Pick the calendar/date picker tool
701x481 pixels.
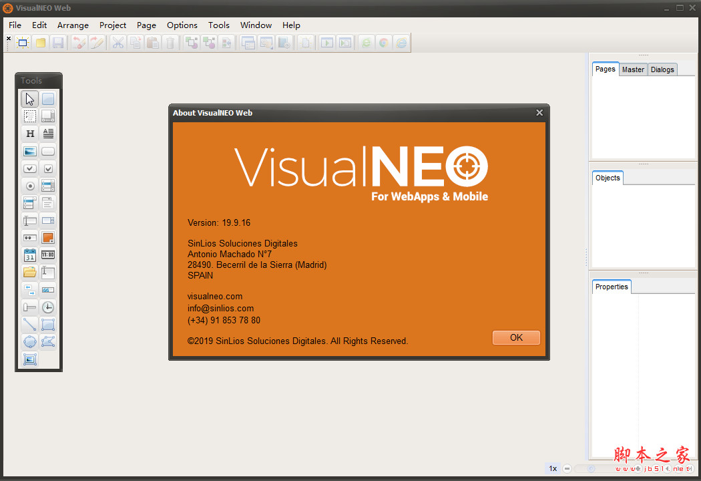coord(29,255)
